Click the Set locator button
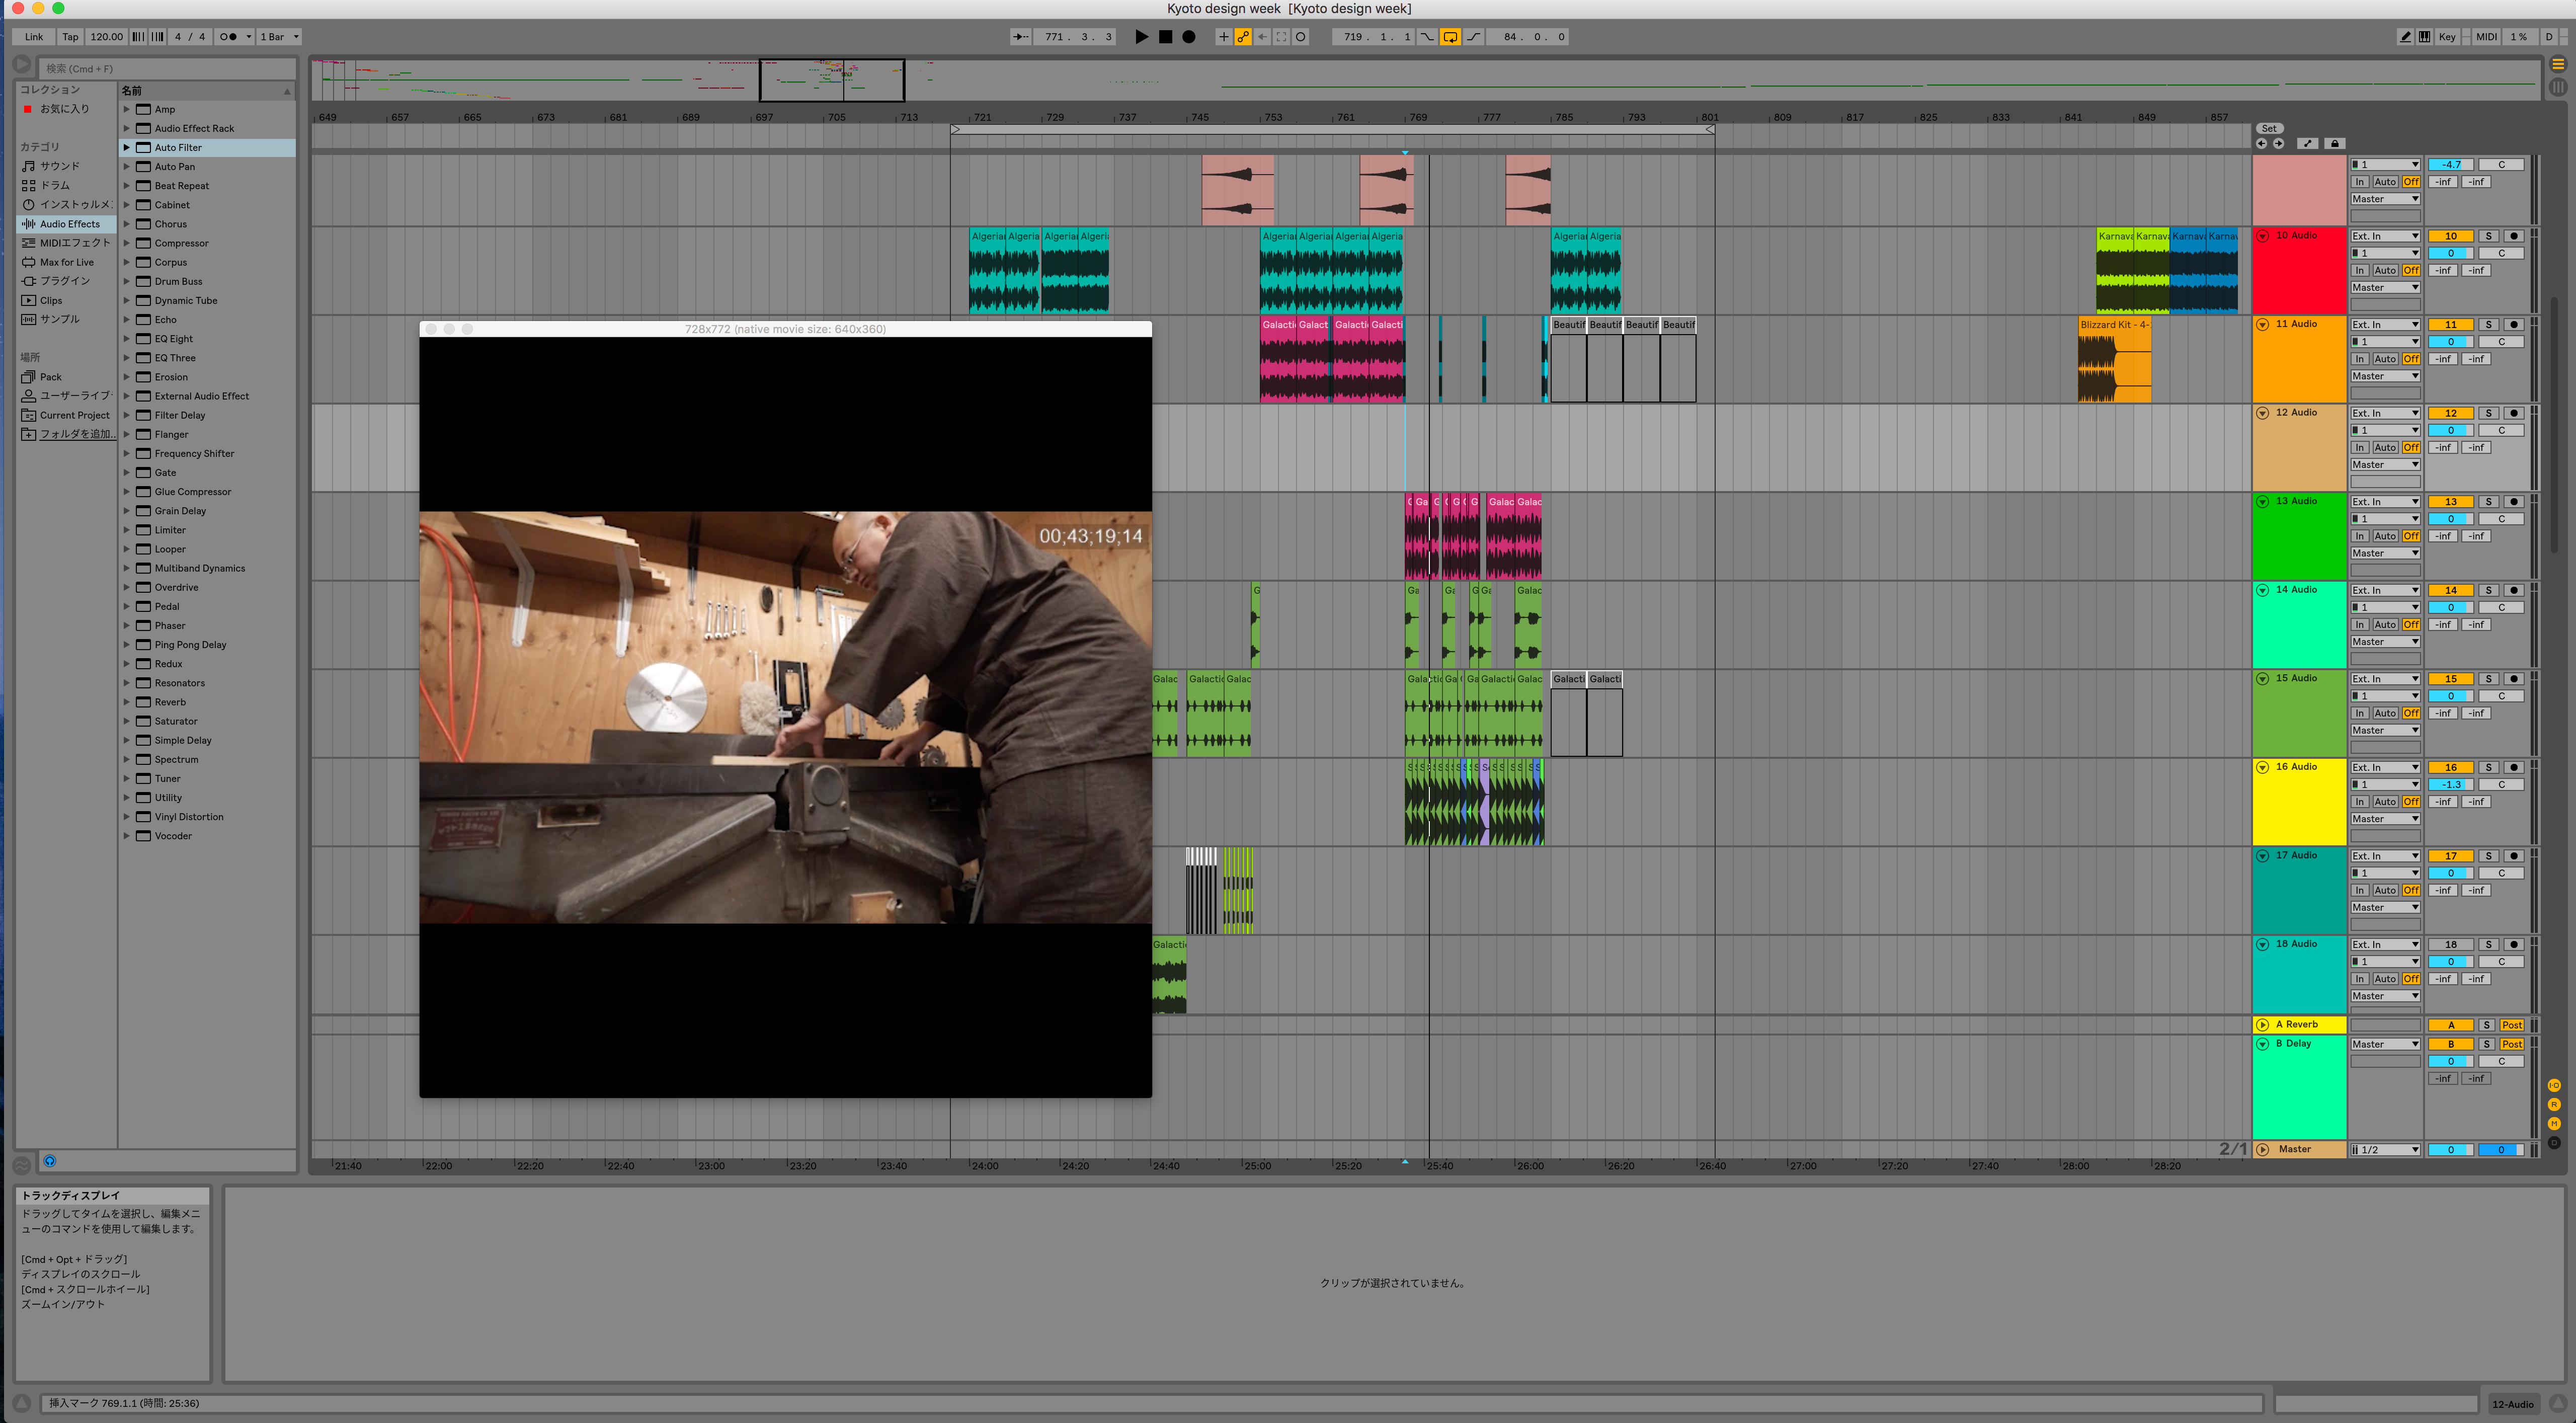The image size is (2576, 1423). click(2269, 128)
